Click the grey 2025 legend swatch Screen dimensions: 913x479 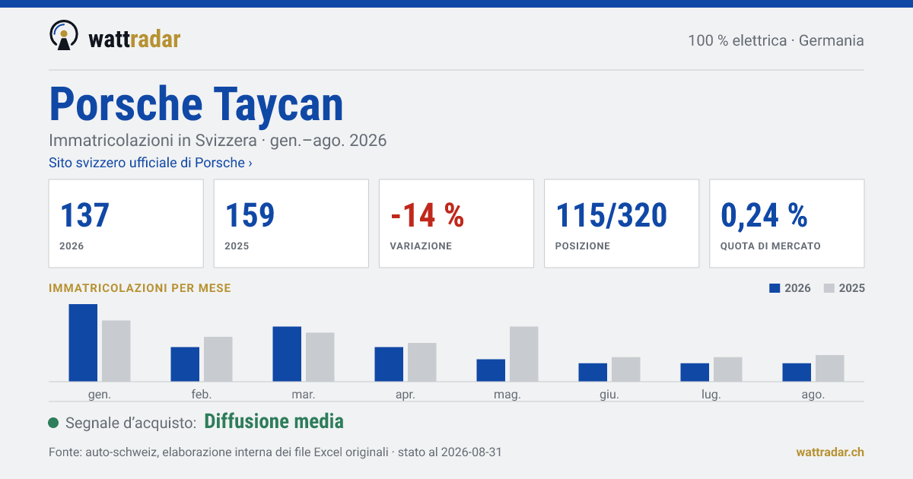[x=829, y=288]
